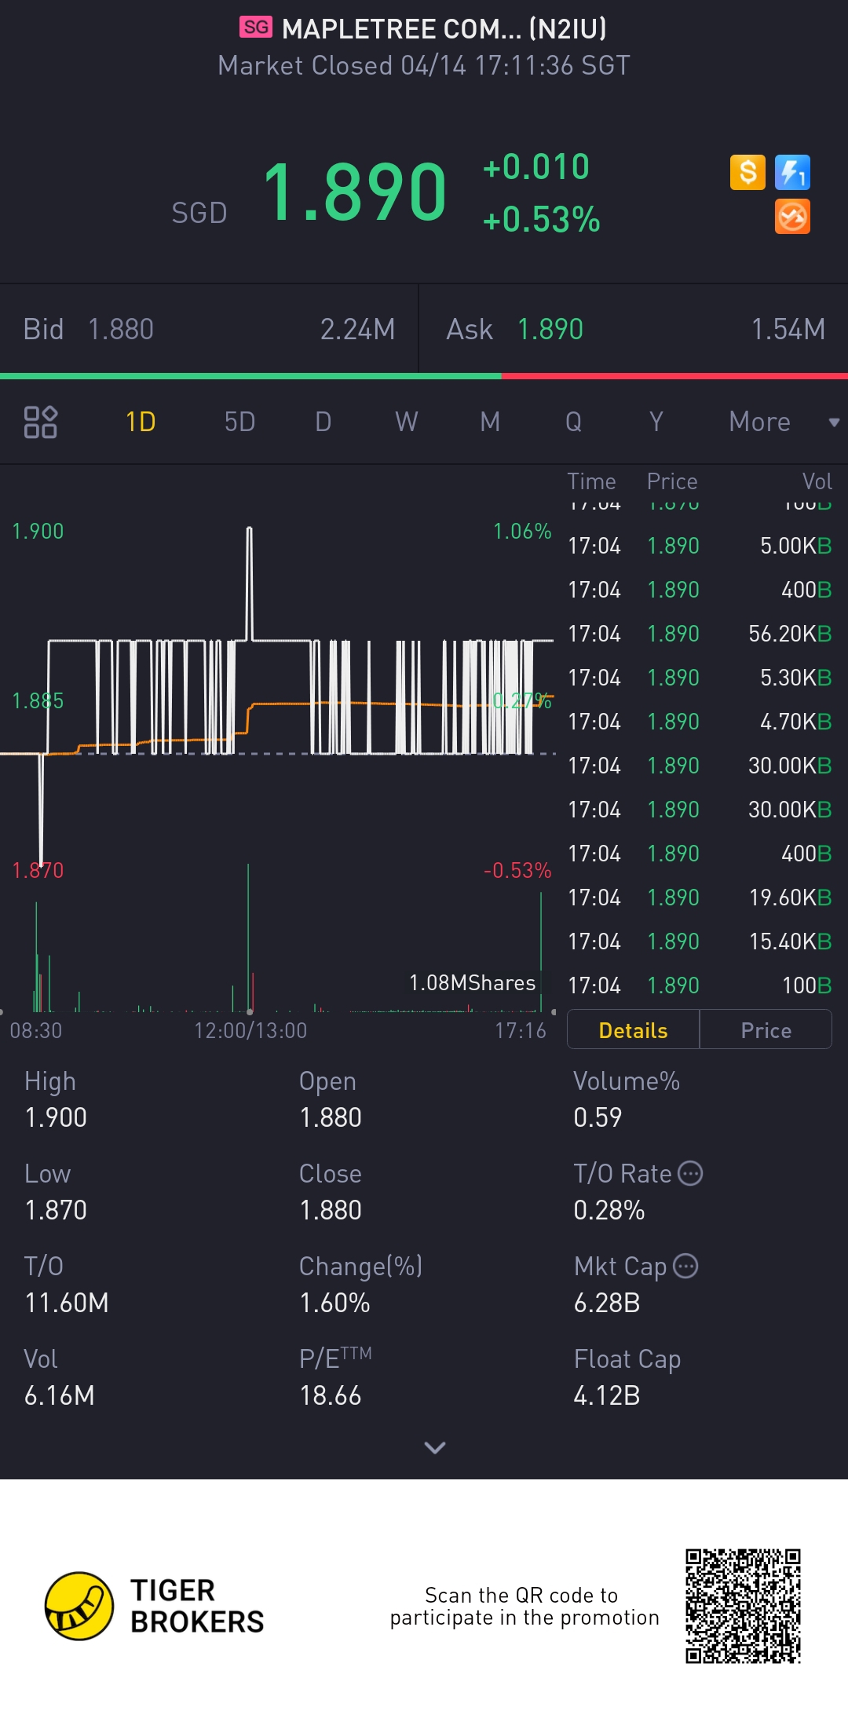This screenshot has width=848, height=1733.
Task: Tap the Open value 1.880
Action: [x=331, y=1117]
